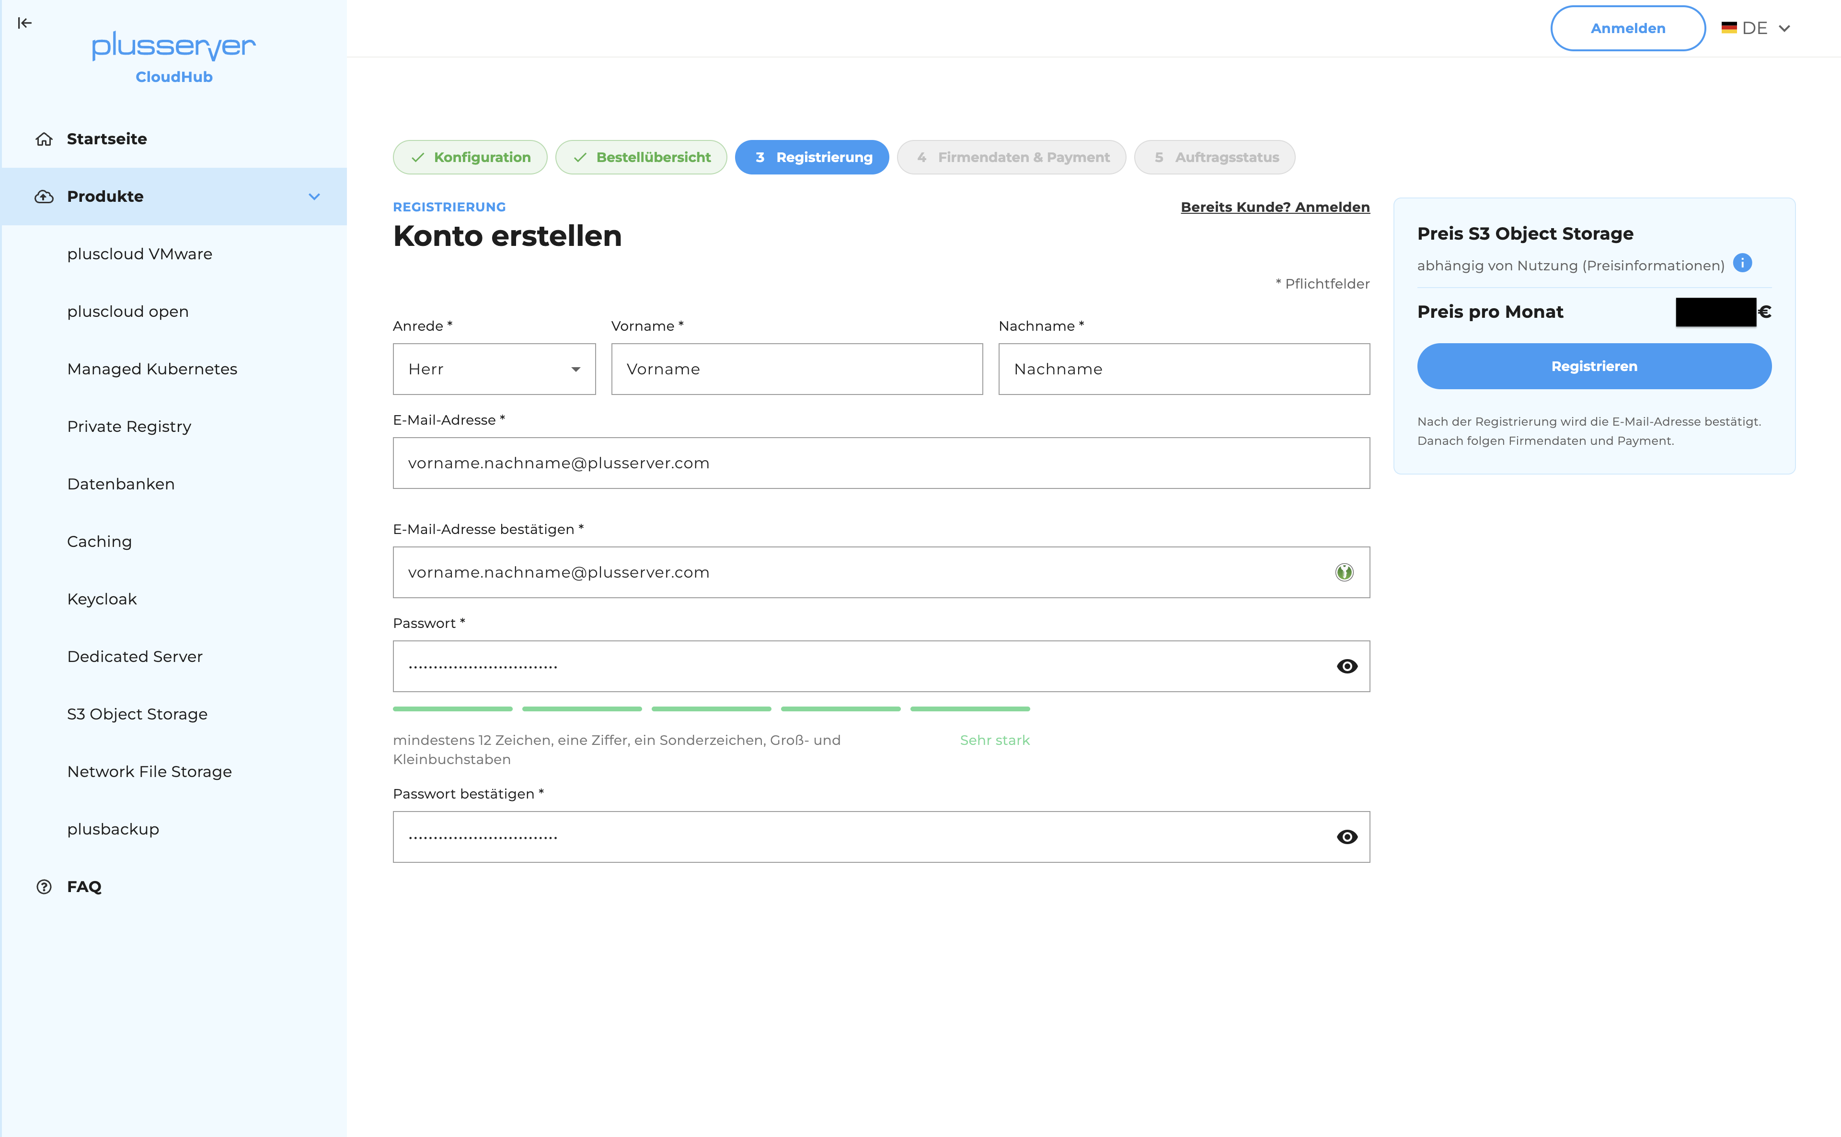Image resolution: width=1841 pixels, height=1137 pixels.
Task: Show the Passwort field contents via the eye icon
Action: [x=1347, y=666]
